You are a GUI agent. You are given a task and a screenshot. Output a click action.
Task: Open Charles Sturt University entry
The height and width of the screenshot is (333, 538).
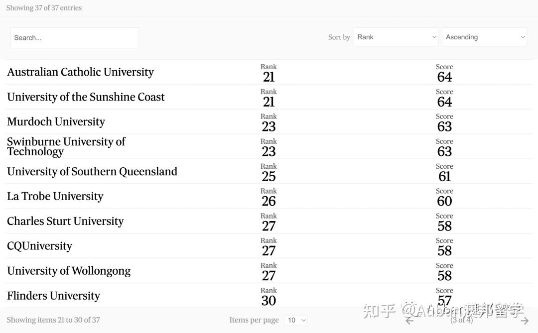pyautogui.click(x=65, y=222)
